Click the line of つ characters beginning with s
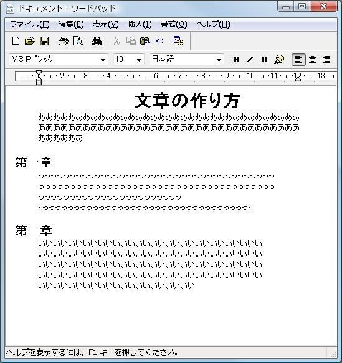 click(x=146, y=208)
